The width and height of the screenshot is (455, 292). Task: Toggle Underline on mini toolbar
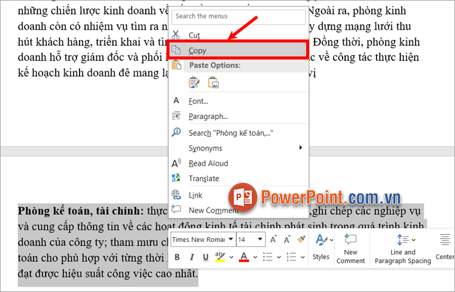click(206, 257)
